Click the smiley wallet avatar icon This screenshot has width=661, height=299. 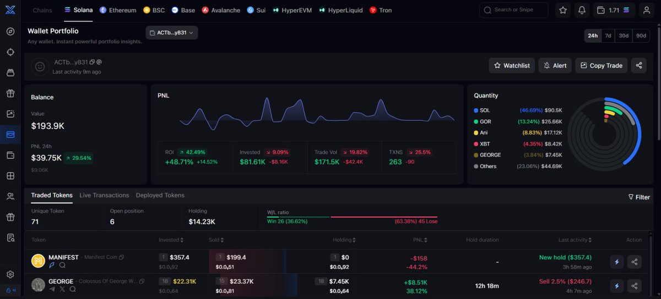pos(40,67)
